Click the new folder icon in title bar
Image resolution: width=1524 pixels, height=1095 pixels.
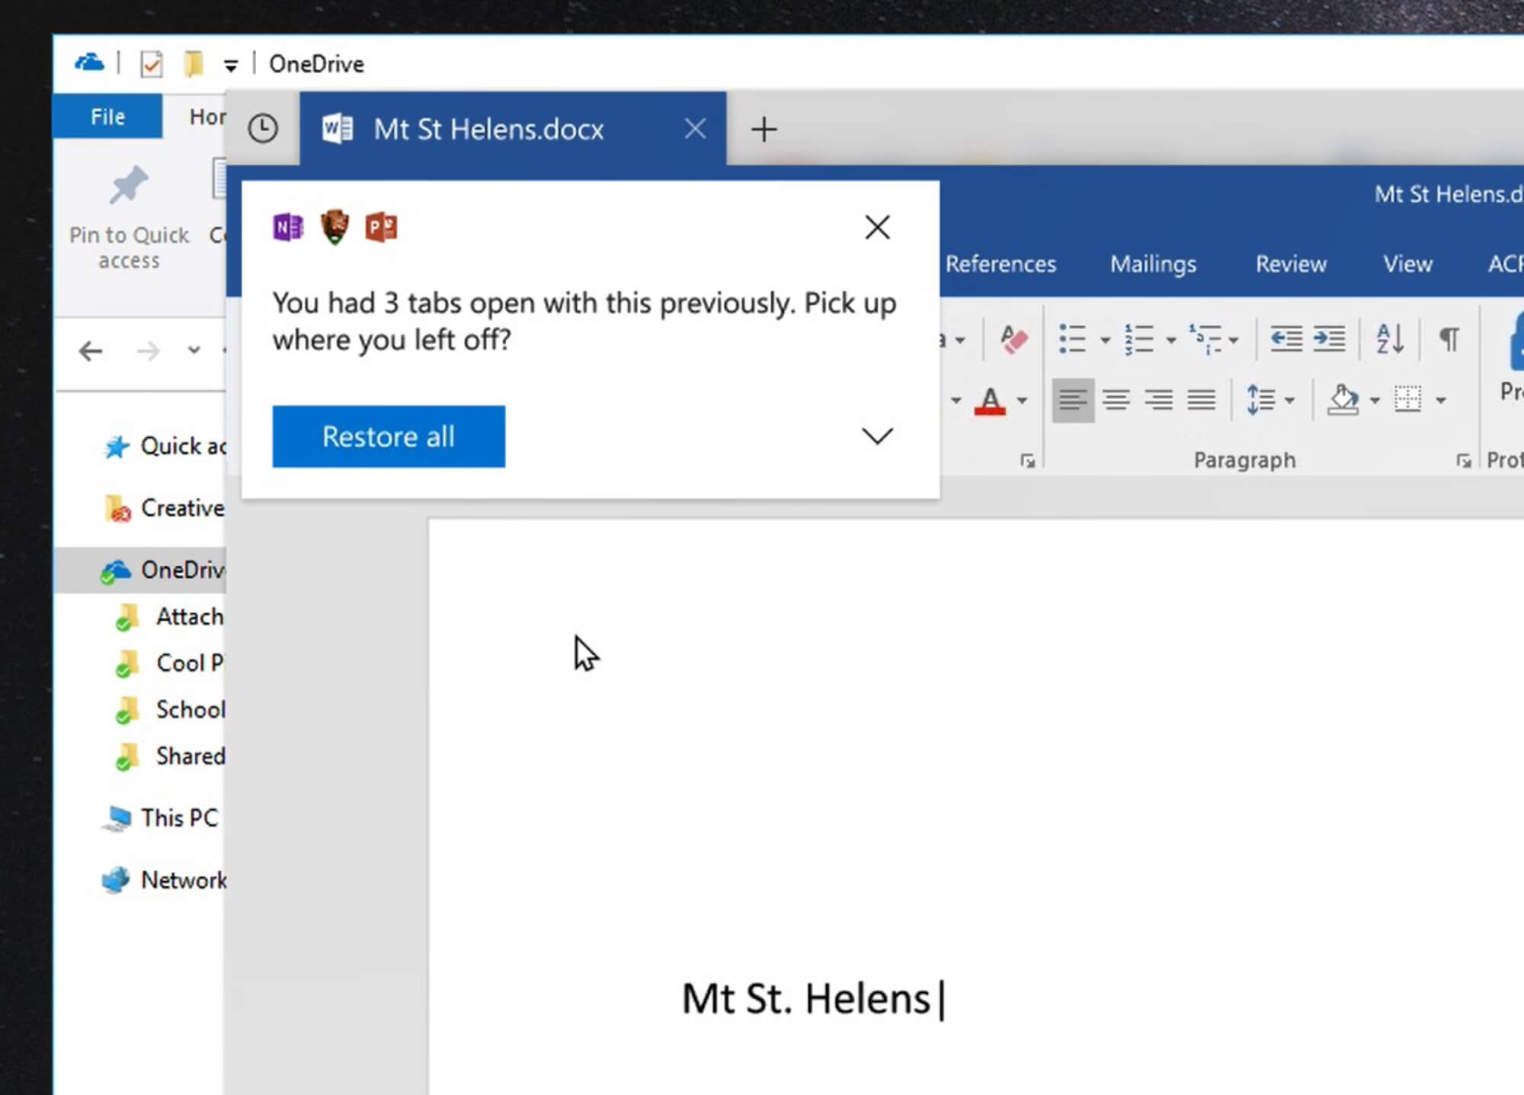click(x=194, y=64)
